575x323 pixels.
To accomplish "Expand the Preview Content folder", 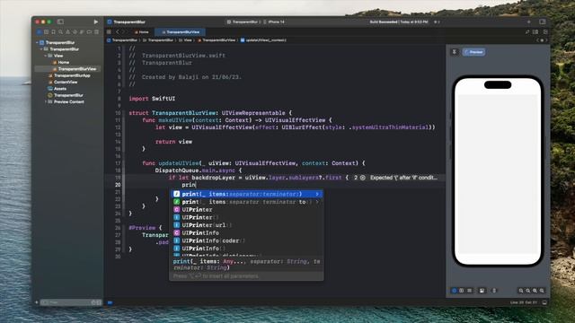I will pos(46,101).
